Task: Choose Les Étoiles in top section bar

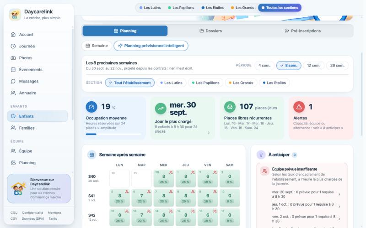Action: coord(213,8)
